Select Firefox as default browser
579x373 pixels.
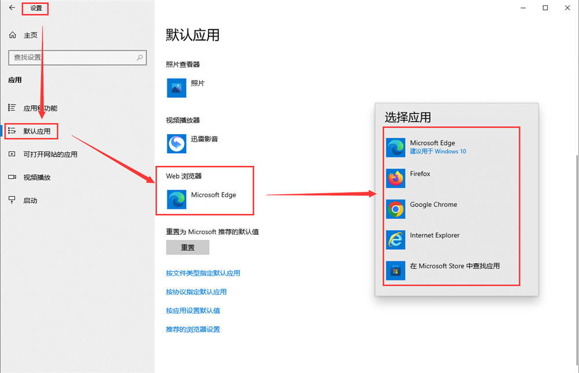pyautogui.click(x=420, y=173)
